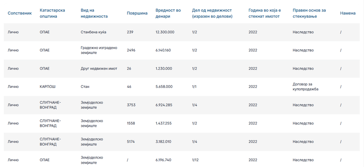Click the Сопственик column header
This screenshot has height=167, width=364.
click(20, 13)
